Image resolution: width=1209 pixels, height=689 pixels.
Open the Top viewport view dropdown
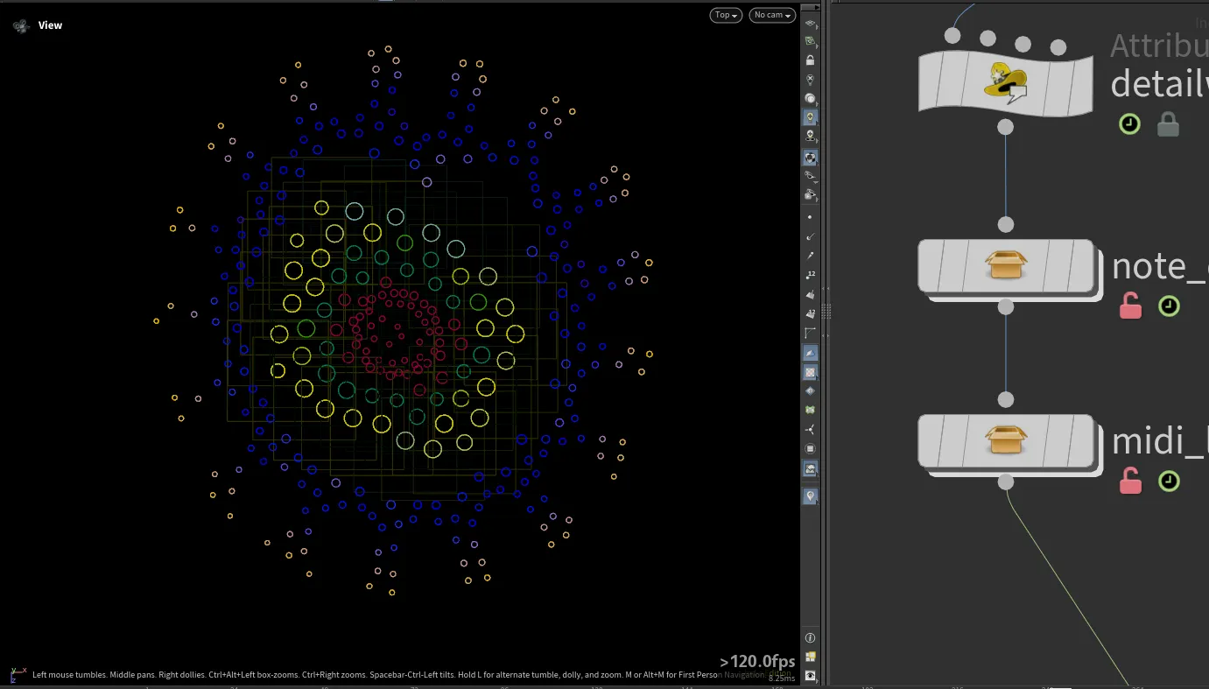pos(726,15)
